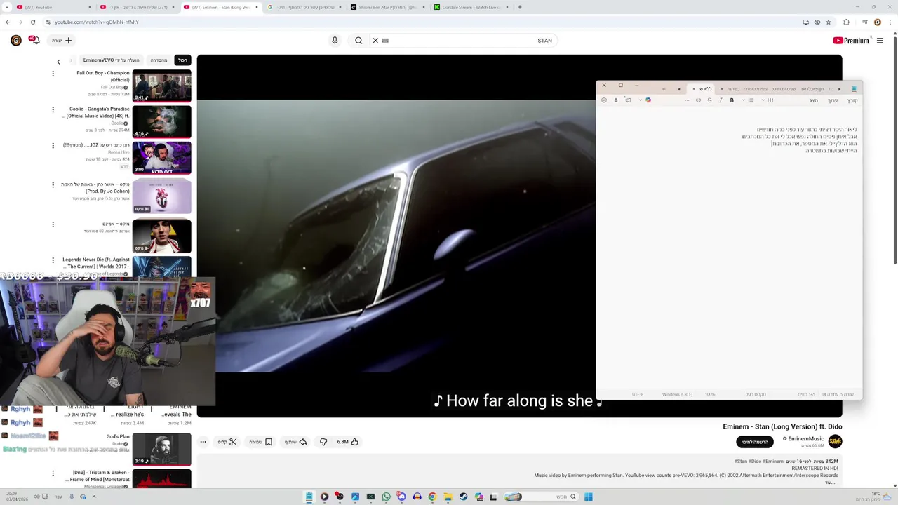This screenshot has width=898, height=505.
Task: Expand the description with 'more' link
Action: (x=831, y=483)
